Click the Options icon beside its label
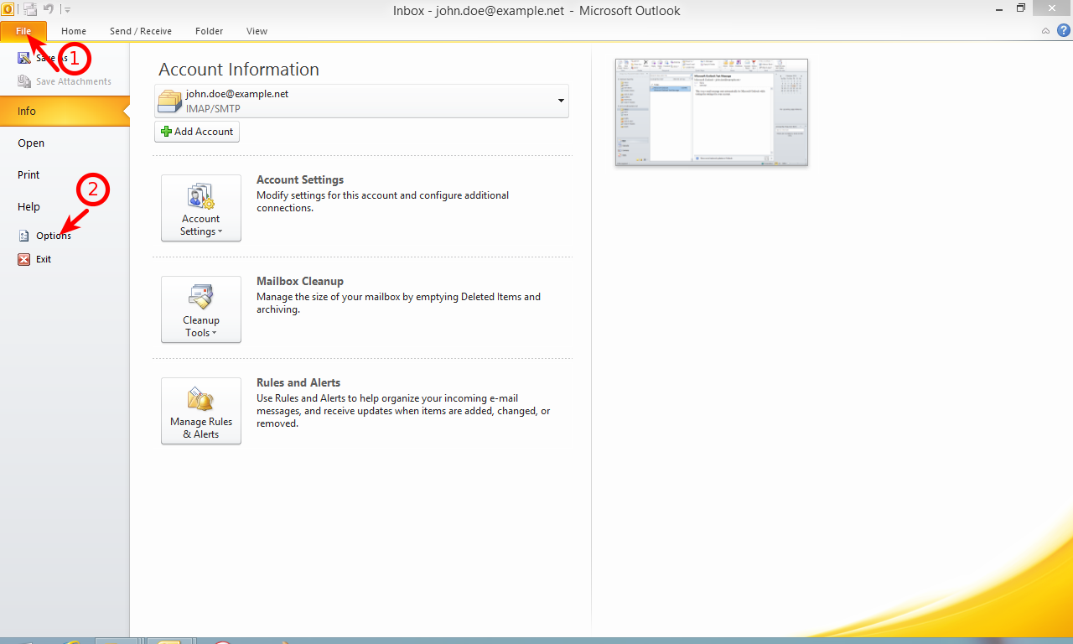The width and height of the screenshot is (1073, 644). [24, 236]
